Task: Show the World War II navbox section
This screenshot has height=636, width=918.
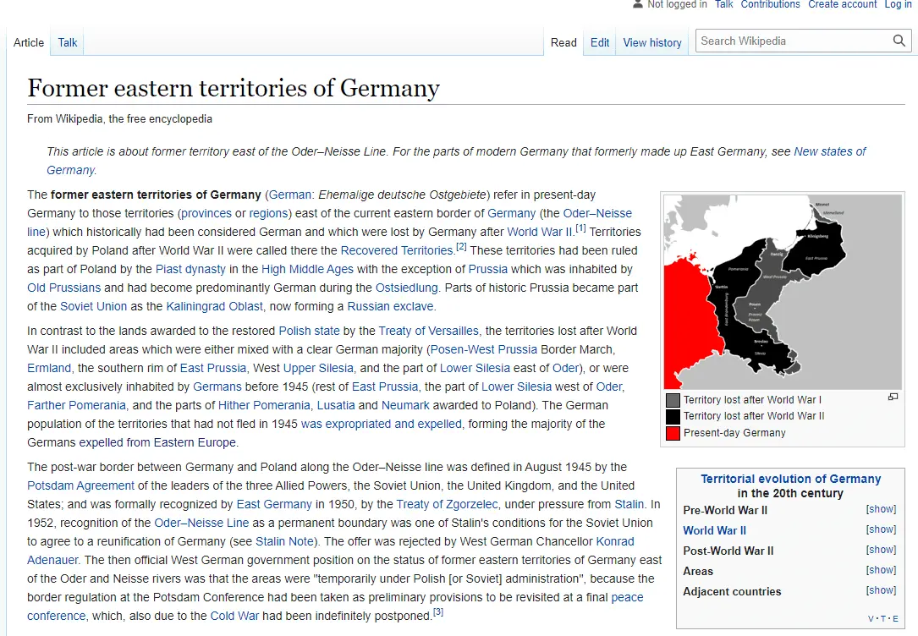Action: coord(881,529)
